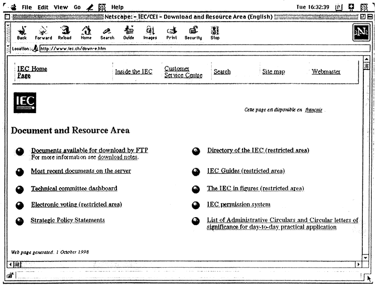This screenshot has height=286, width=377.
Task: Go to the Home page icon
Action: [x=86, y=33]
